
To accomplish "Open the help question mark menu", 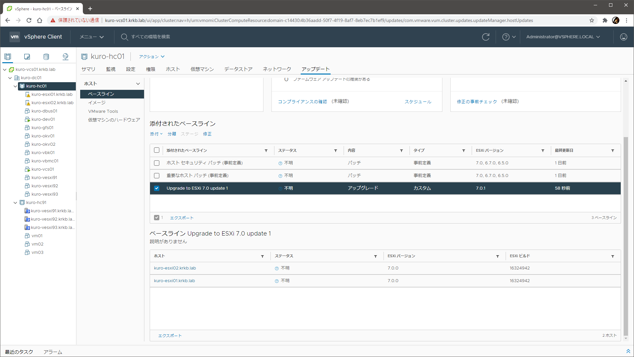I will pos(509,37).
